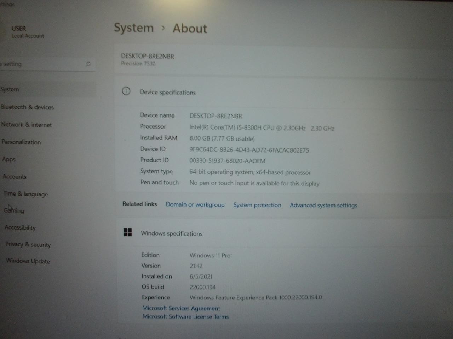The image size is (453, 339).
Task: Click the Device ID value 9F9C64DC-8B26-4D43-AD72-6FACAC802E75
Action: (x=249, y=150)
